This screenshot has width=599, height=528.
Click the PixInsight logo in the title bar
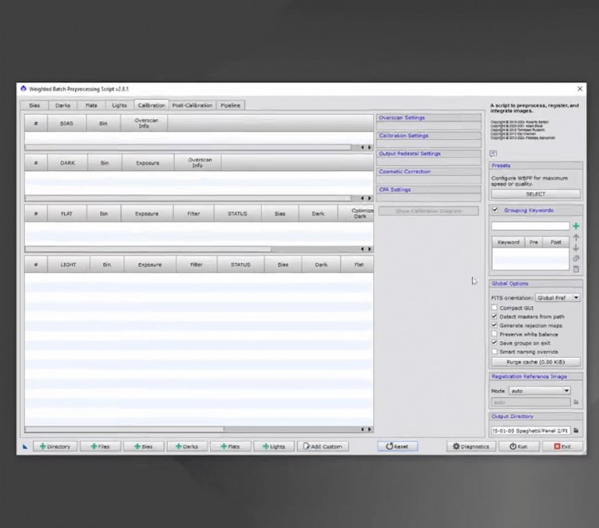click(23, 89)
